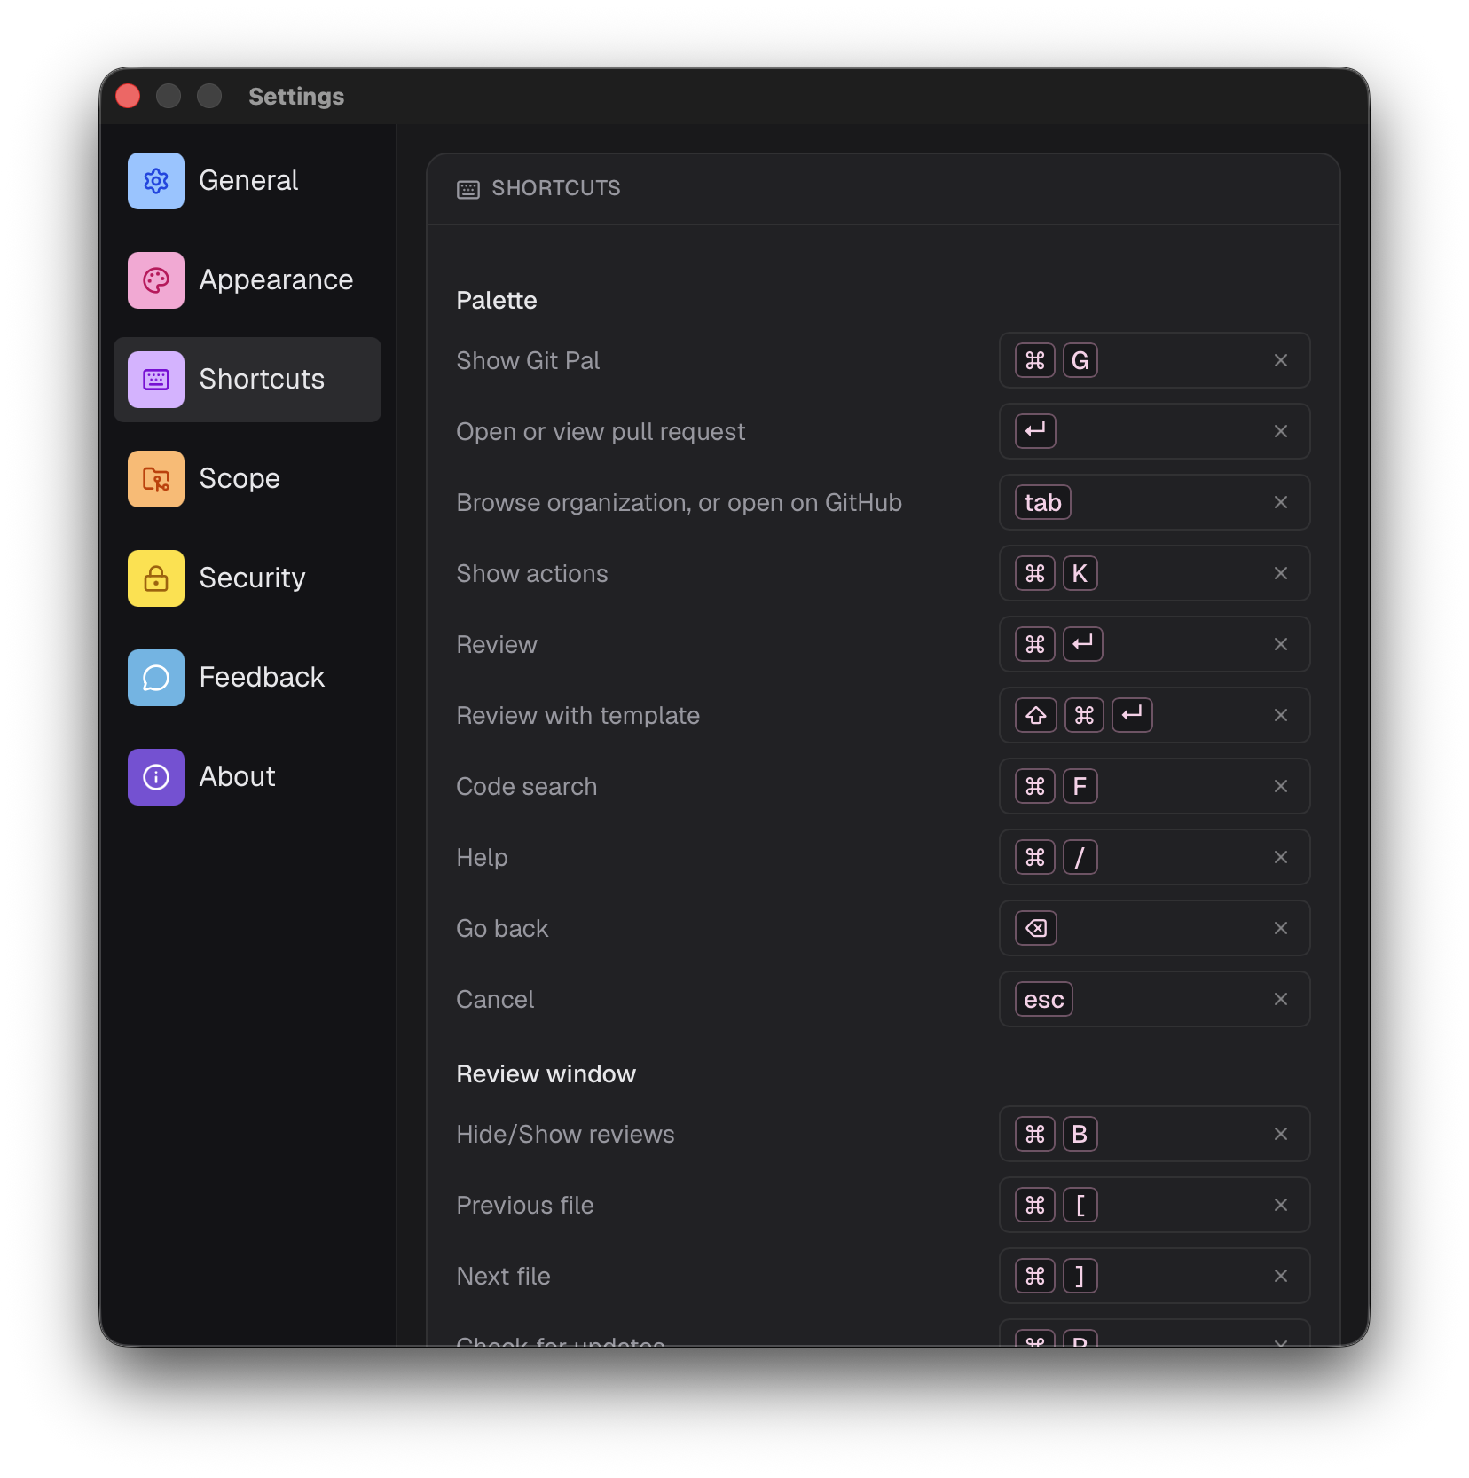The width and height of the screenshot is (1469, 1478).
Task: Clear the Browse organization shortcut
Action: coord(1280,502)
